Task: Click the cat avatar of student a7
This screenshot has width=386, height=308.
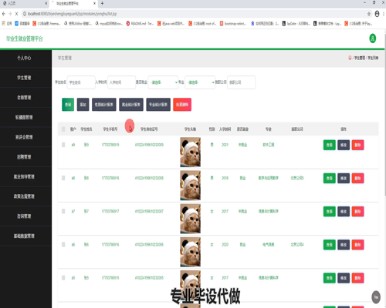Action: (190, 219)
